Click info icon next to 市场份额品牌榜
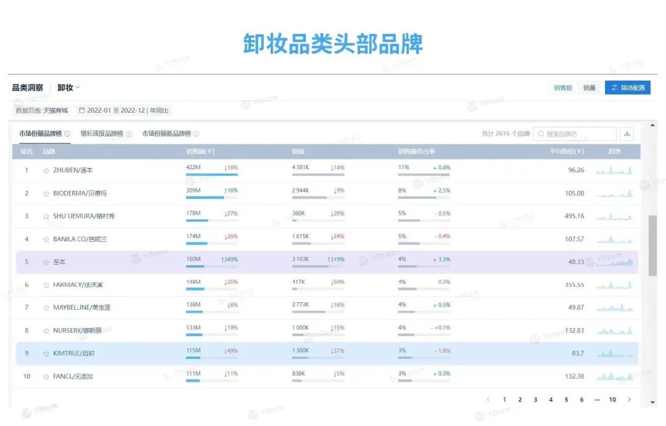 [67, 134]
